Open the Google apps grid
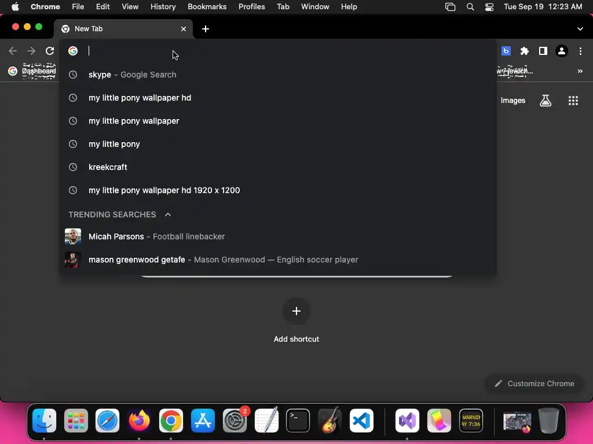 pyautogui.click(x=573, y=101)
